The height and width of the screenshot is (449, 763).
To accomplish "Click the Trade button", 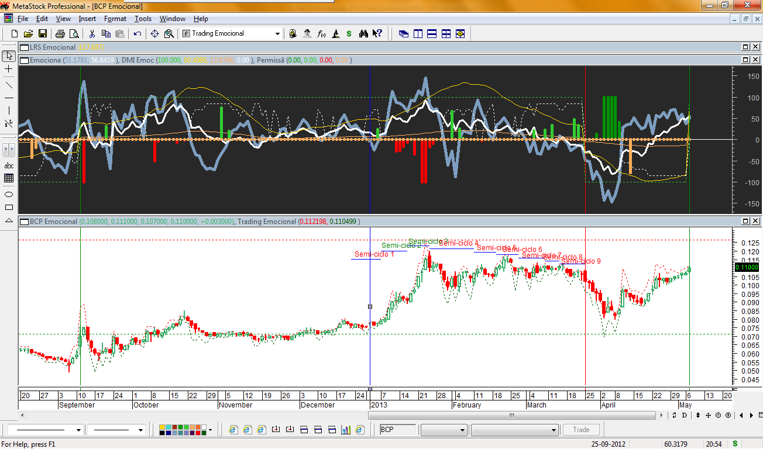I will [x=581, y=430].
